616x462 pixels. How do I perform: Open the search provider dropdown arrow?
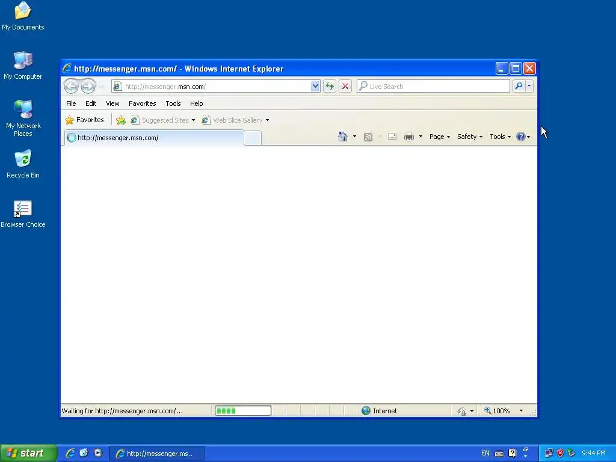(529, 86)
